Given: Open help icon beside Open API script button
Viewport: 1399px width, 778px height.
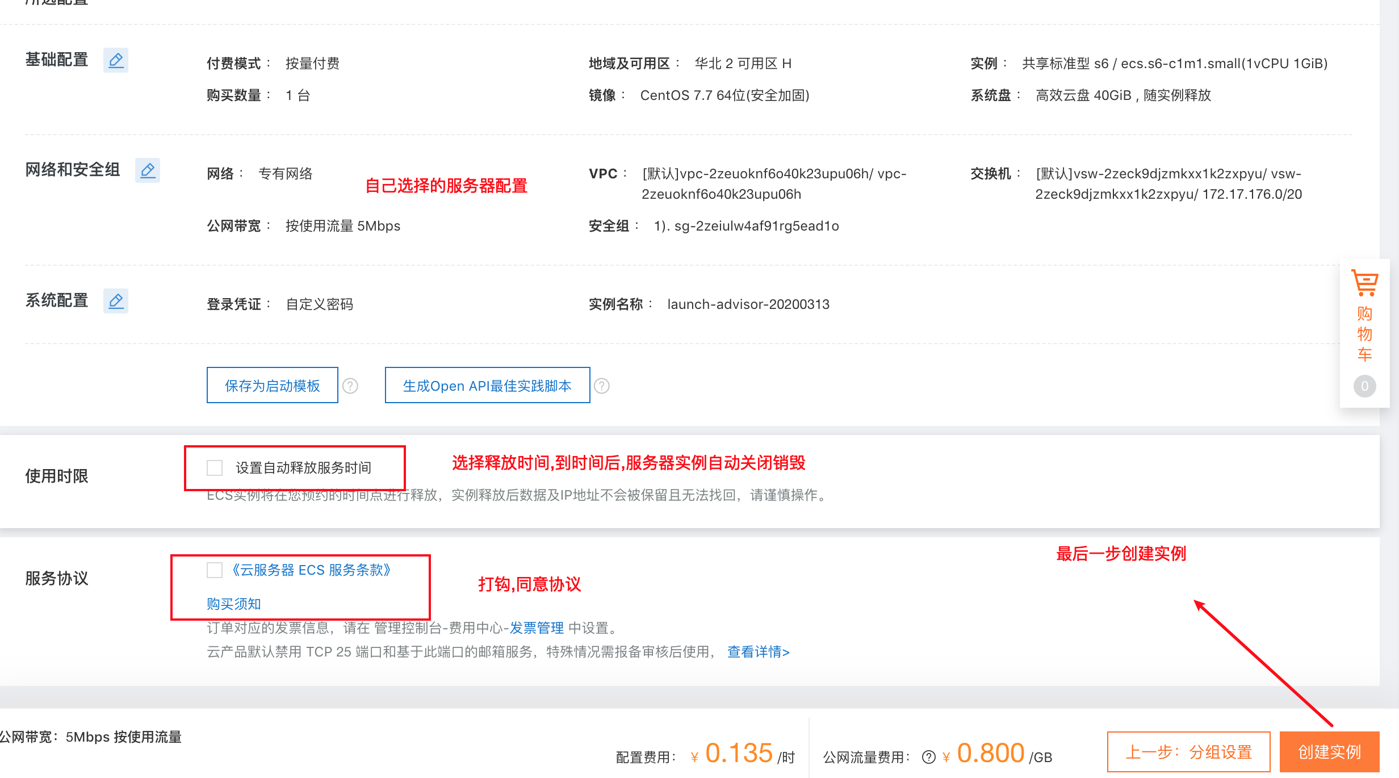Looking at the screenshot, I should (x=602, y=386).
